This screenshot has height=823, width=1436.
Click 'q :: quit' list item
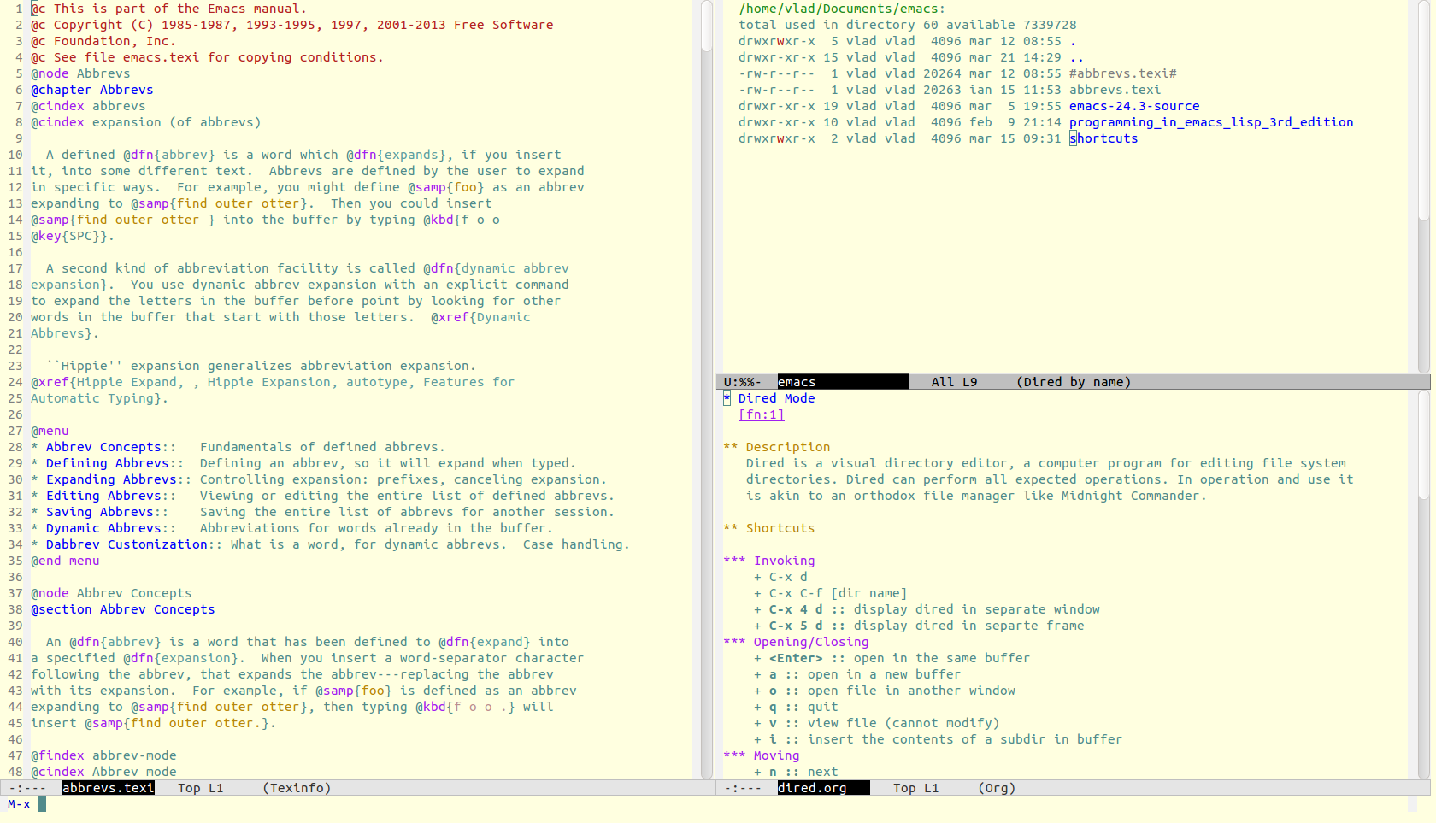(x=796, y=707)
